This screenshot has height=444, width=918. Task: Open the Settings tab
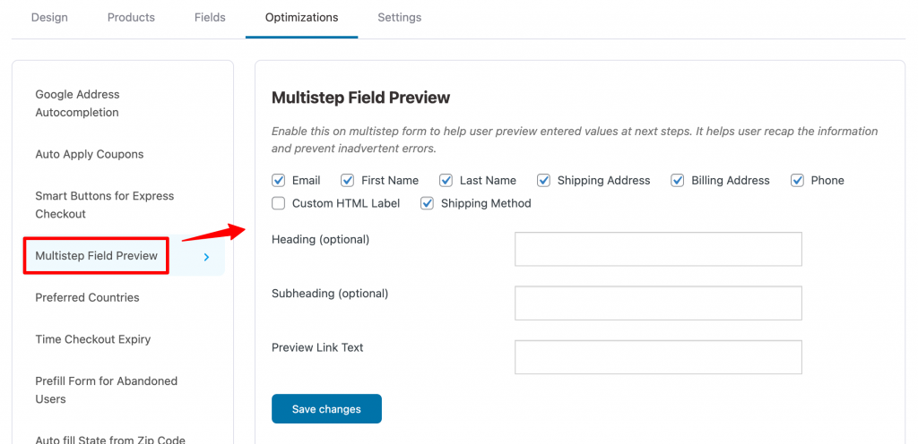pos(399,18)
